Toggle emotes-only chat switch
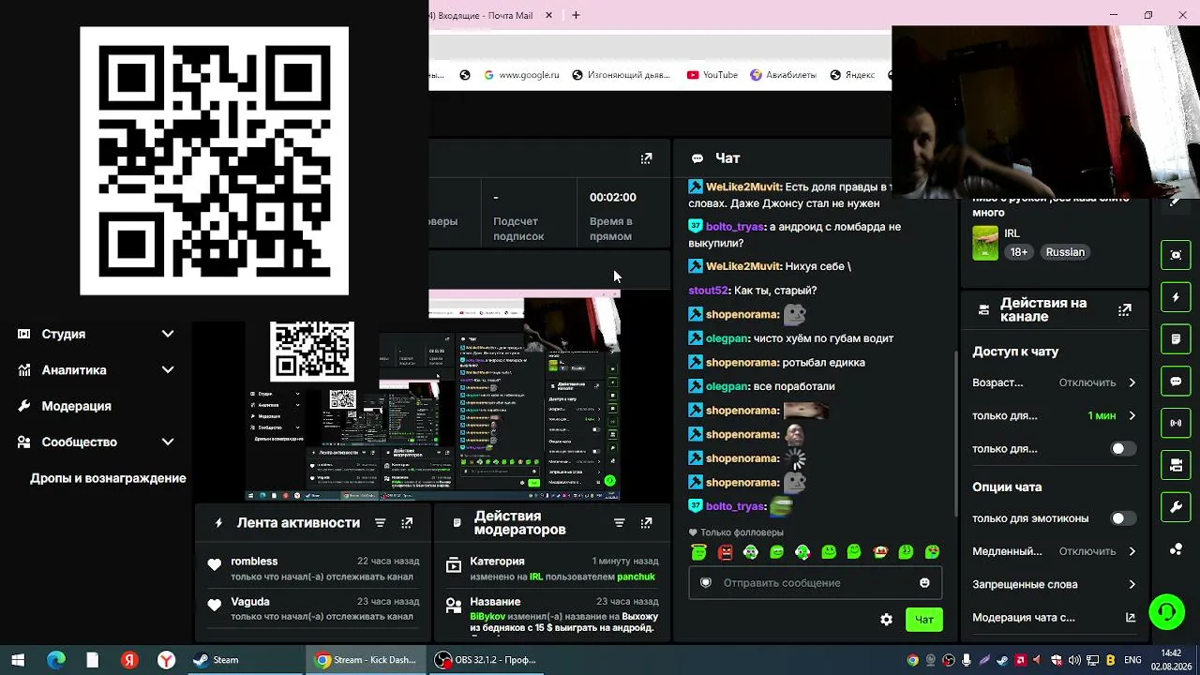The image size is (1200, 675). point(1122,518)
